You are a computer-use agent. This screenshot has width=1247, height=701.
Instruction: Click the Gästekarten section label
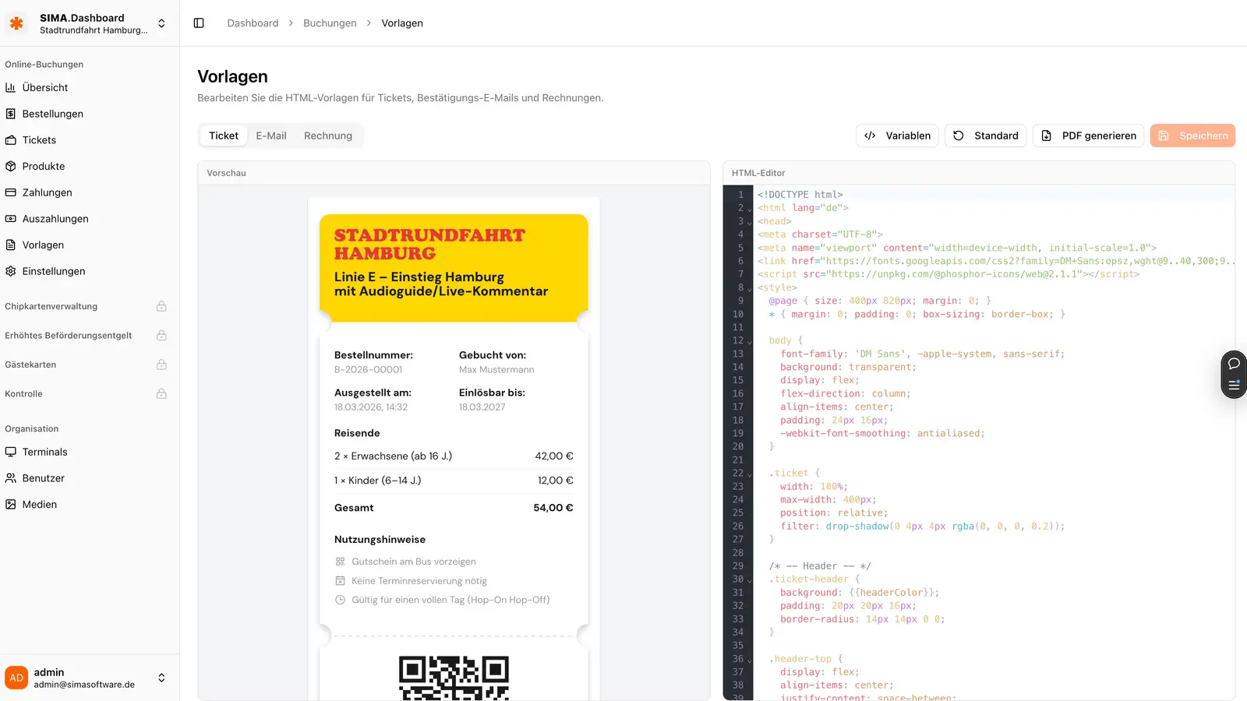tap(30, 365)
